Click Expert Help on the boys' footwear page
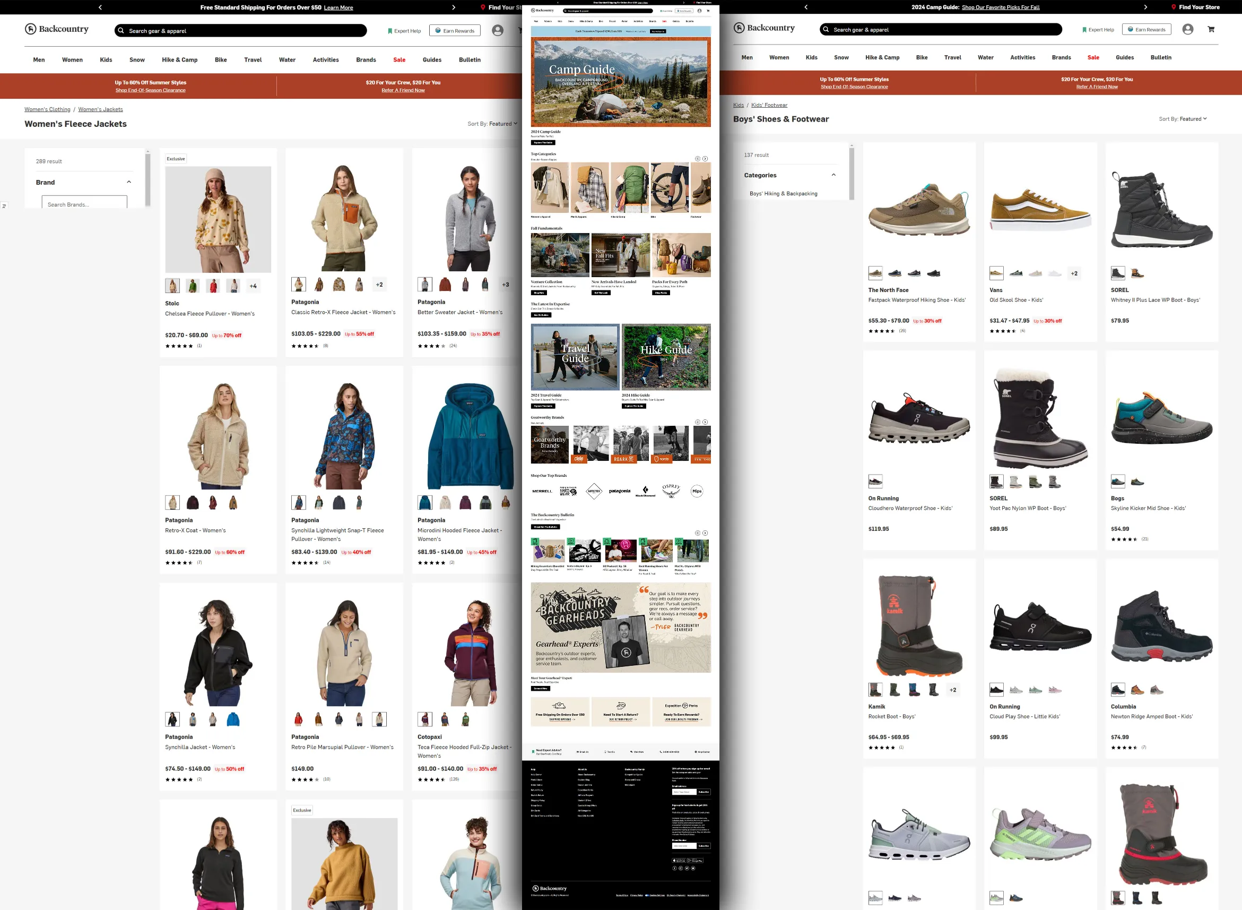 coord(1098,30)
